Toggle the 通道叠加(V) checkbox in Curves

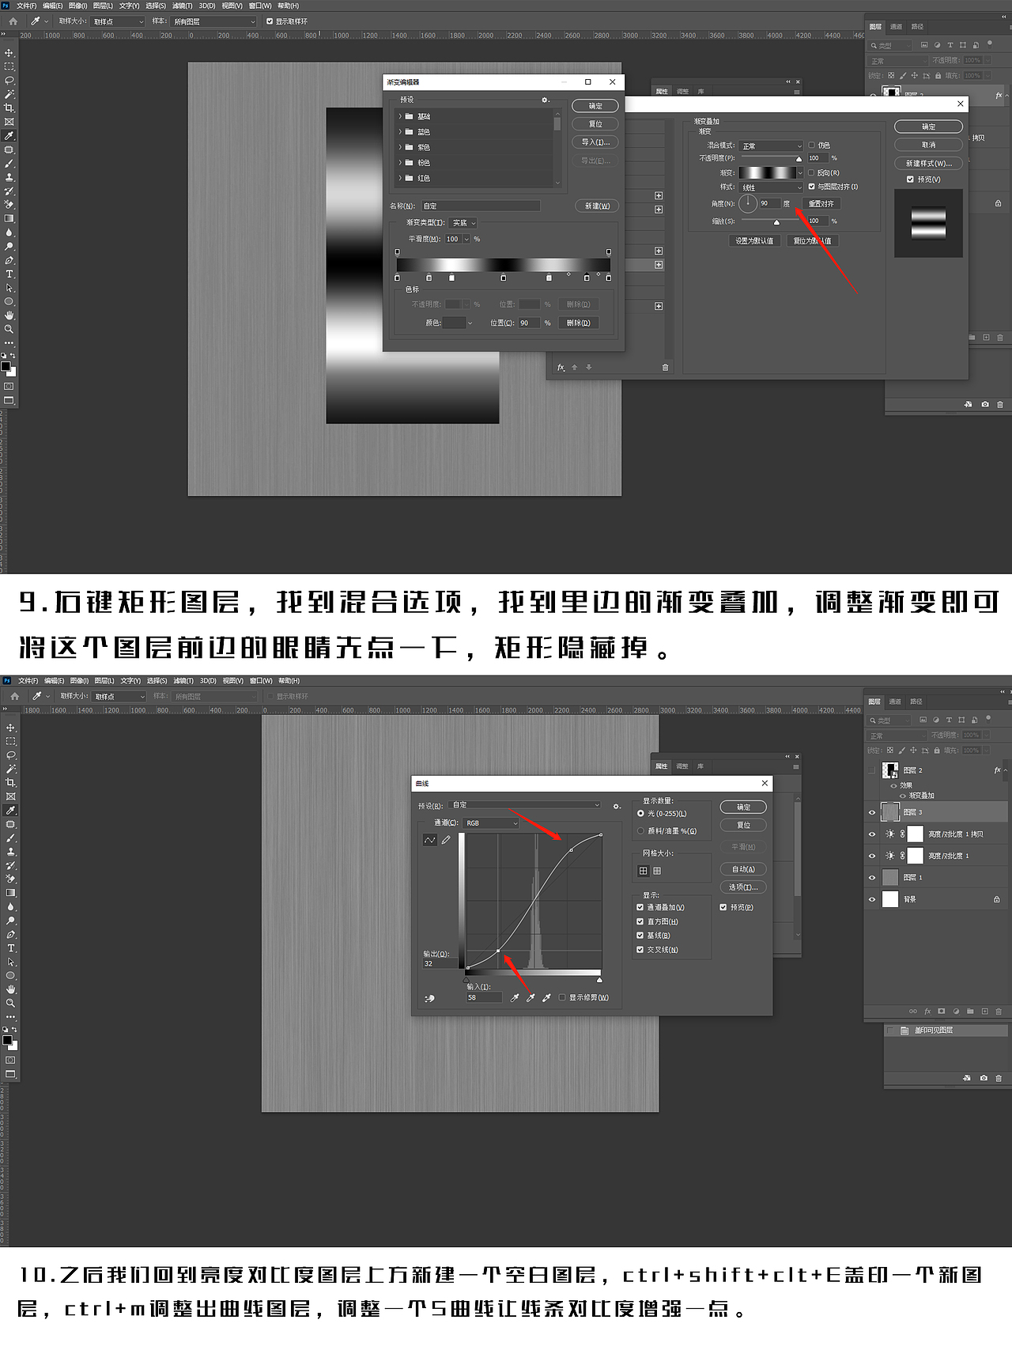pyautogui.click(x=640, y=908)
